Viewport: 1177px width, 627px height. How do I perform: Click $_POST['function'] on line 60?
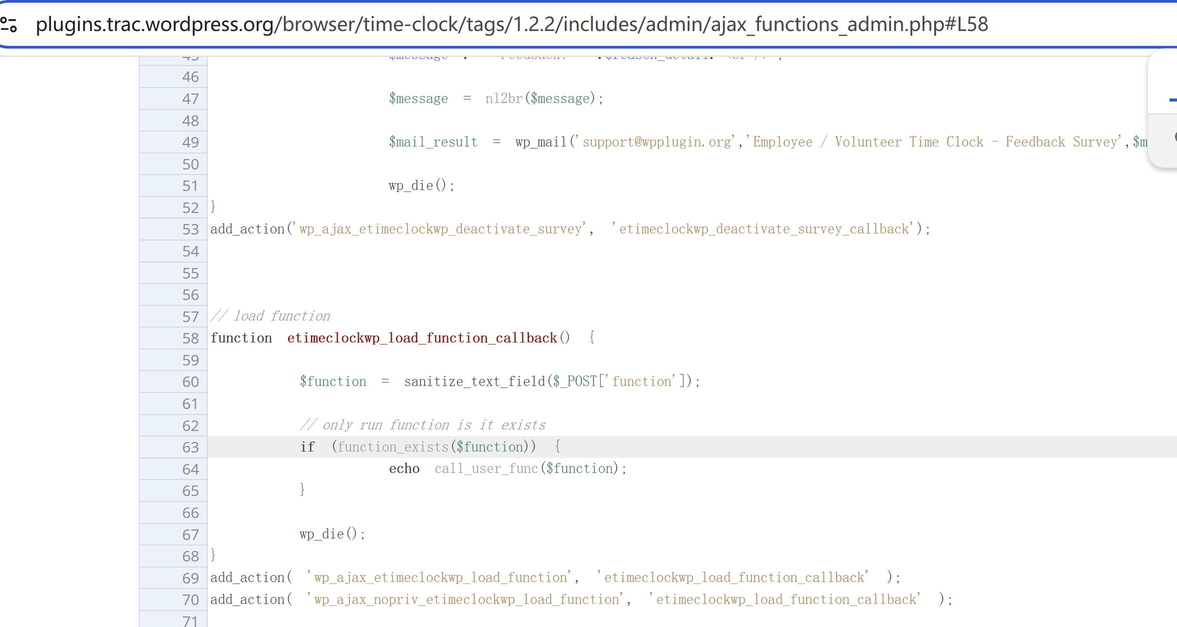(x=619, y=381)
